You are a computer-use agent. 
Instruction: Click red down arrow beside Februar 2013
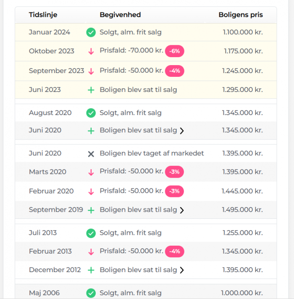click(91, 252)
